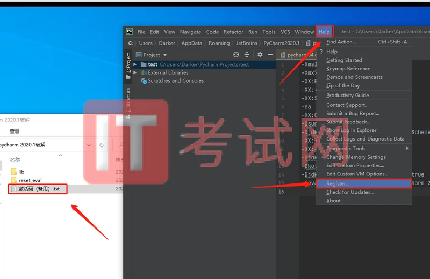430x279 pixels.
Task: Click the -ea line in the editor
Action: tap(306, 107)
